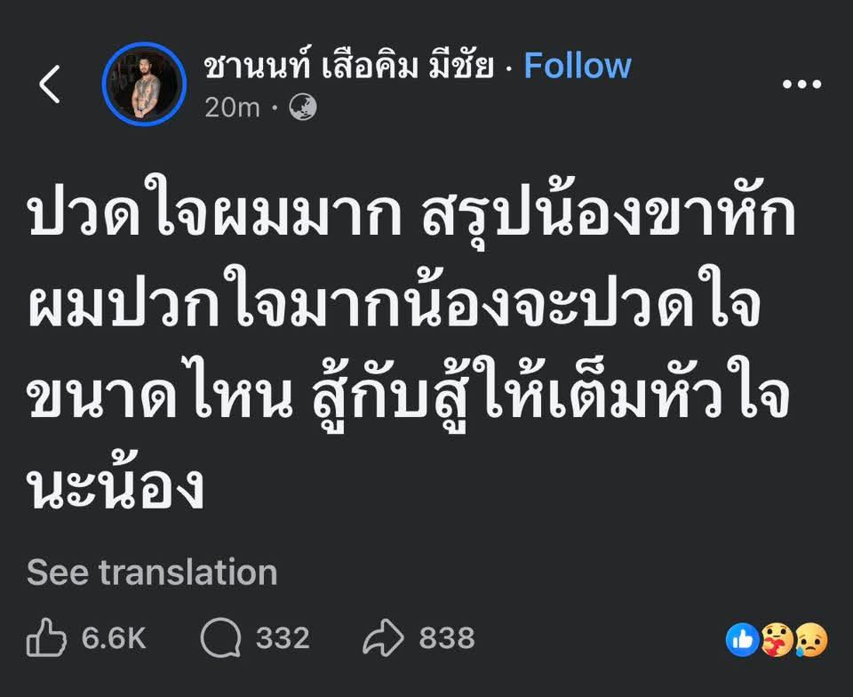Viewport: 853px width, 697px height.
Task: Open the three-dot post options menu
Action: point(801,85)
